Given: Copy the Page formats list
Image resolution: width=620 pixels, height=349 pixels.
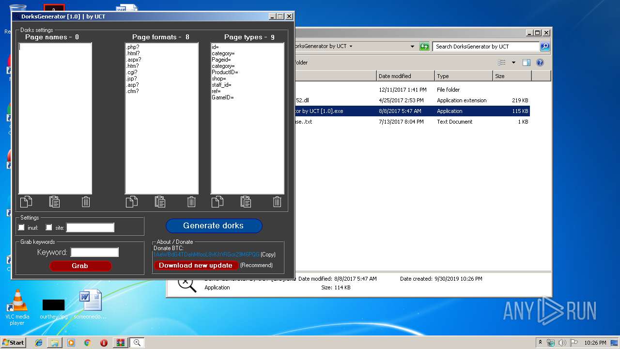Looking at the screenshot, I should click(132, 202).
